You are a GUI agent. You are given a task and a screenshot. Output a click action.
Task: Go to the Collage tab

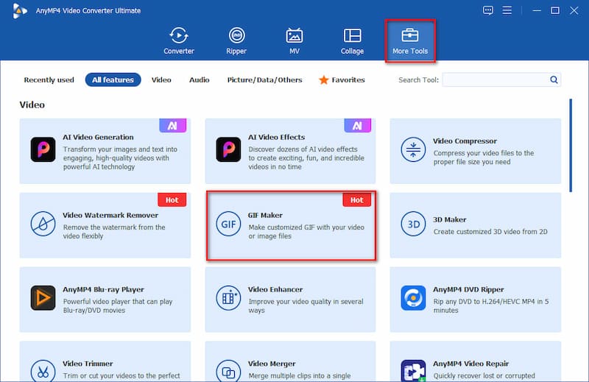(x=352, y=40)
